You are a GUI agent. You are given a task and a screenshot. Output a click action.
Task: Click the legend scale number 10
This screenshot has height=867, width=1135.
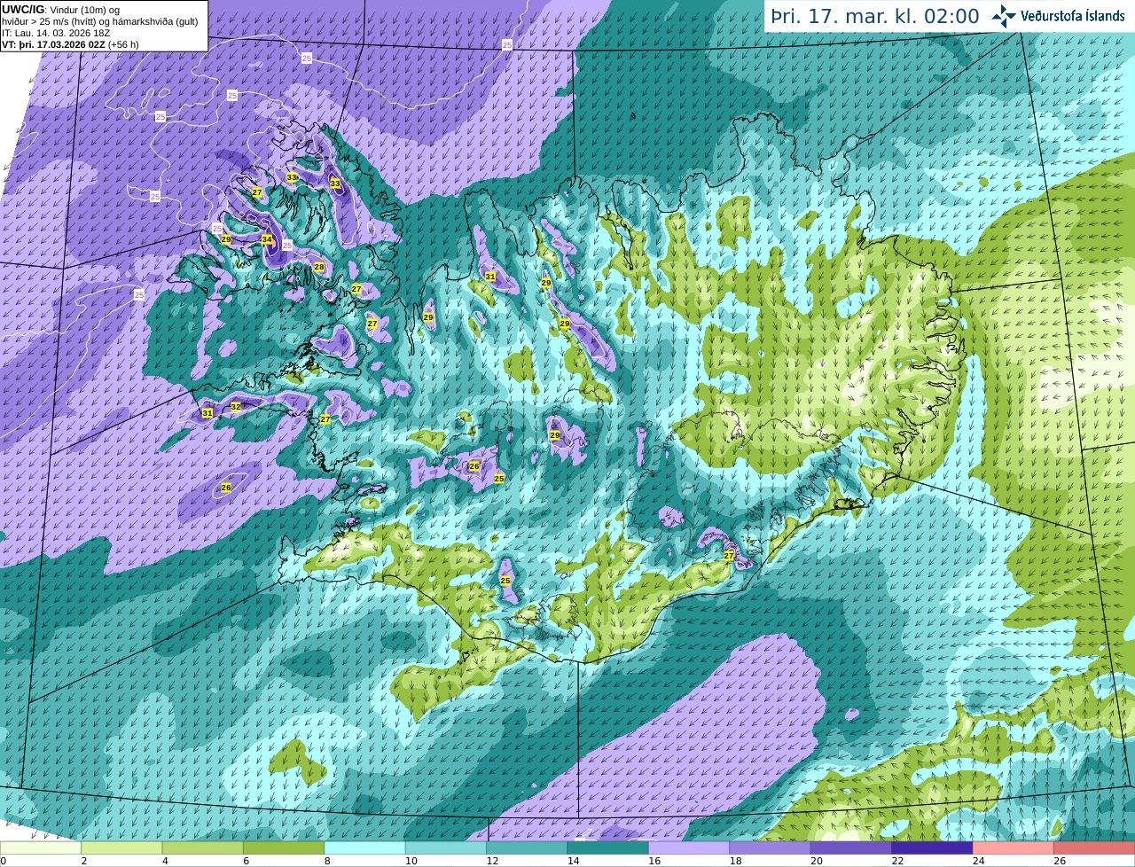(x=411, y=861)
